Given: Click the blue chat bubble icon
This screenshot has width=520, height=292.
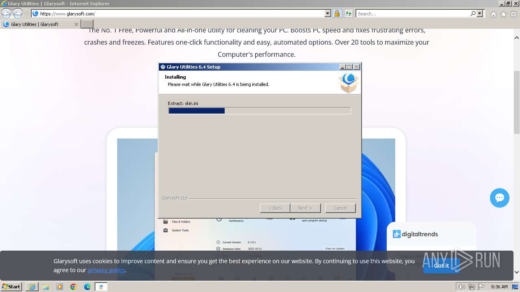Looking at the screenshot, I should coord(500,198).
